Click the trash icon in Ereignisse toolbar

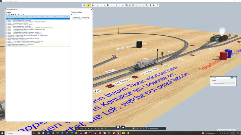point(23,14)
